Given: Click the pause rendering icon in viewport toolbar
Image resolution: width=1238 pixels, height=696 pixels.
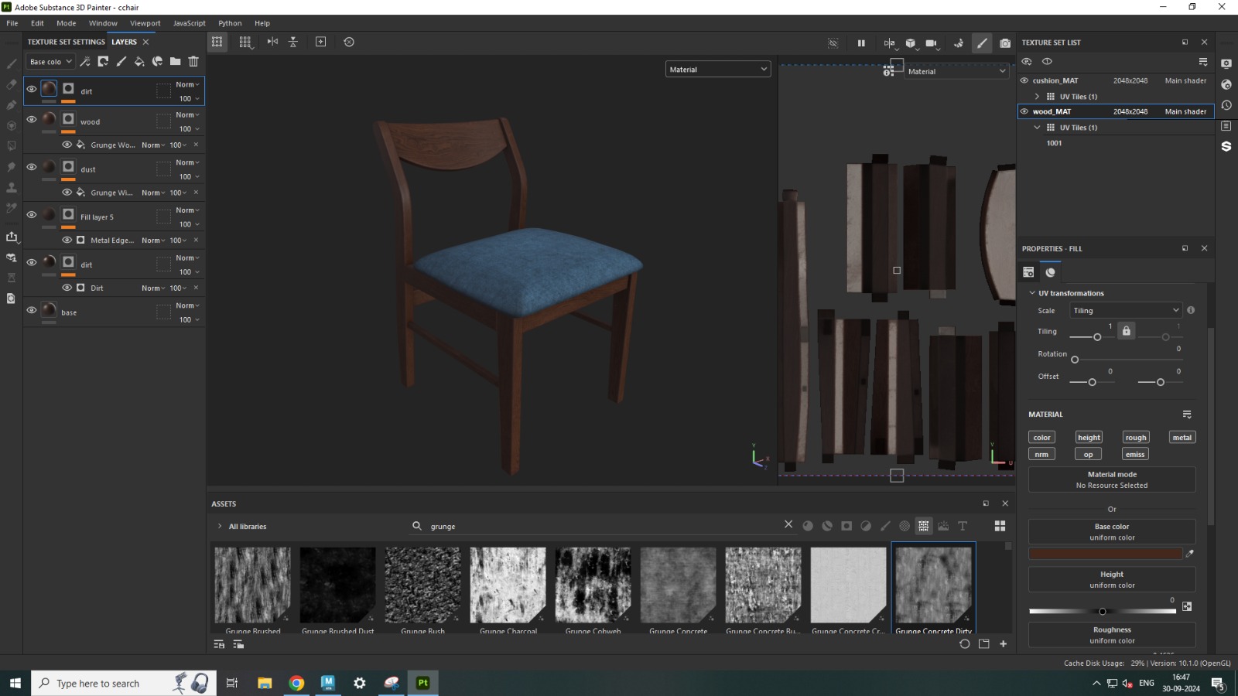Looking at the screenshot, I should pos(861,43).
